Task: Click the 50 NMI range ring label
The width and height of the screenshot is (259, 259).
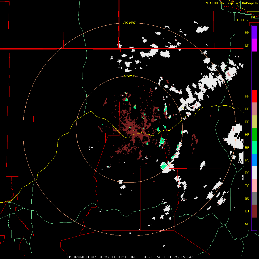Action: coord(129,76)
